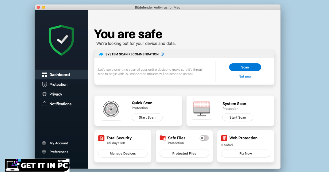Minimize window using the yellow button
The width and height of the screenshot is (329, 172).
pos(44,7)
